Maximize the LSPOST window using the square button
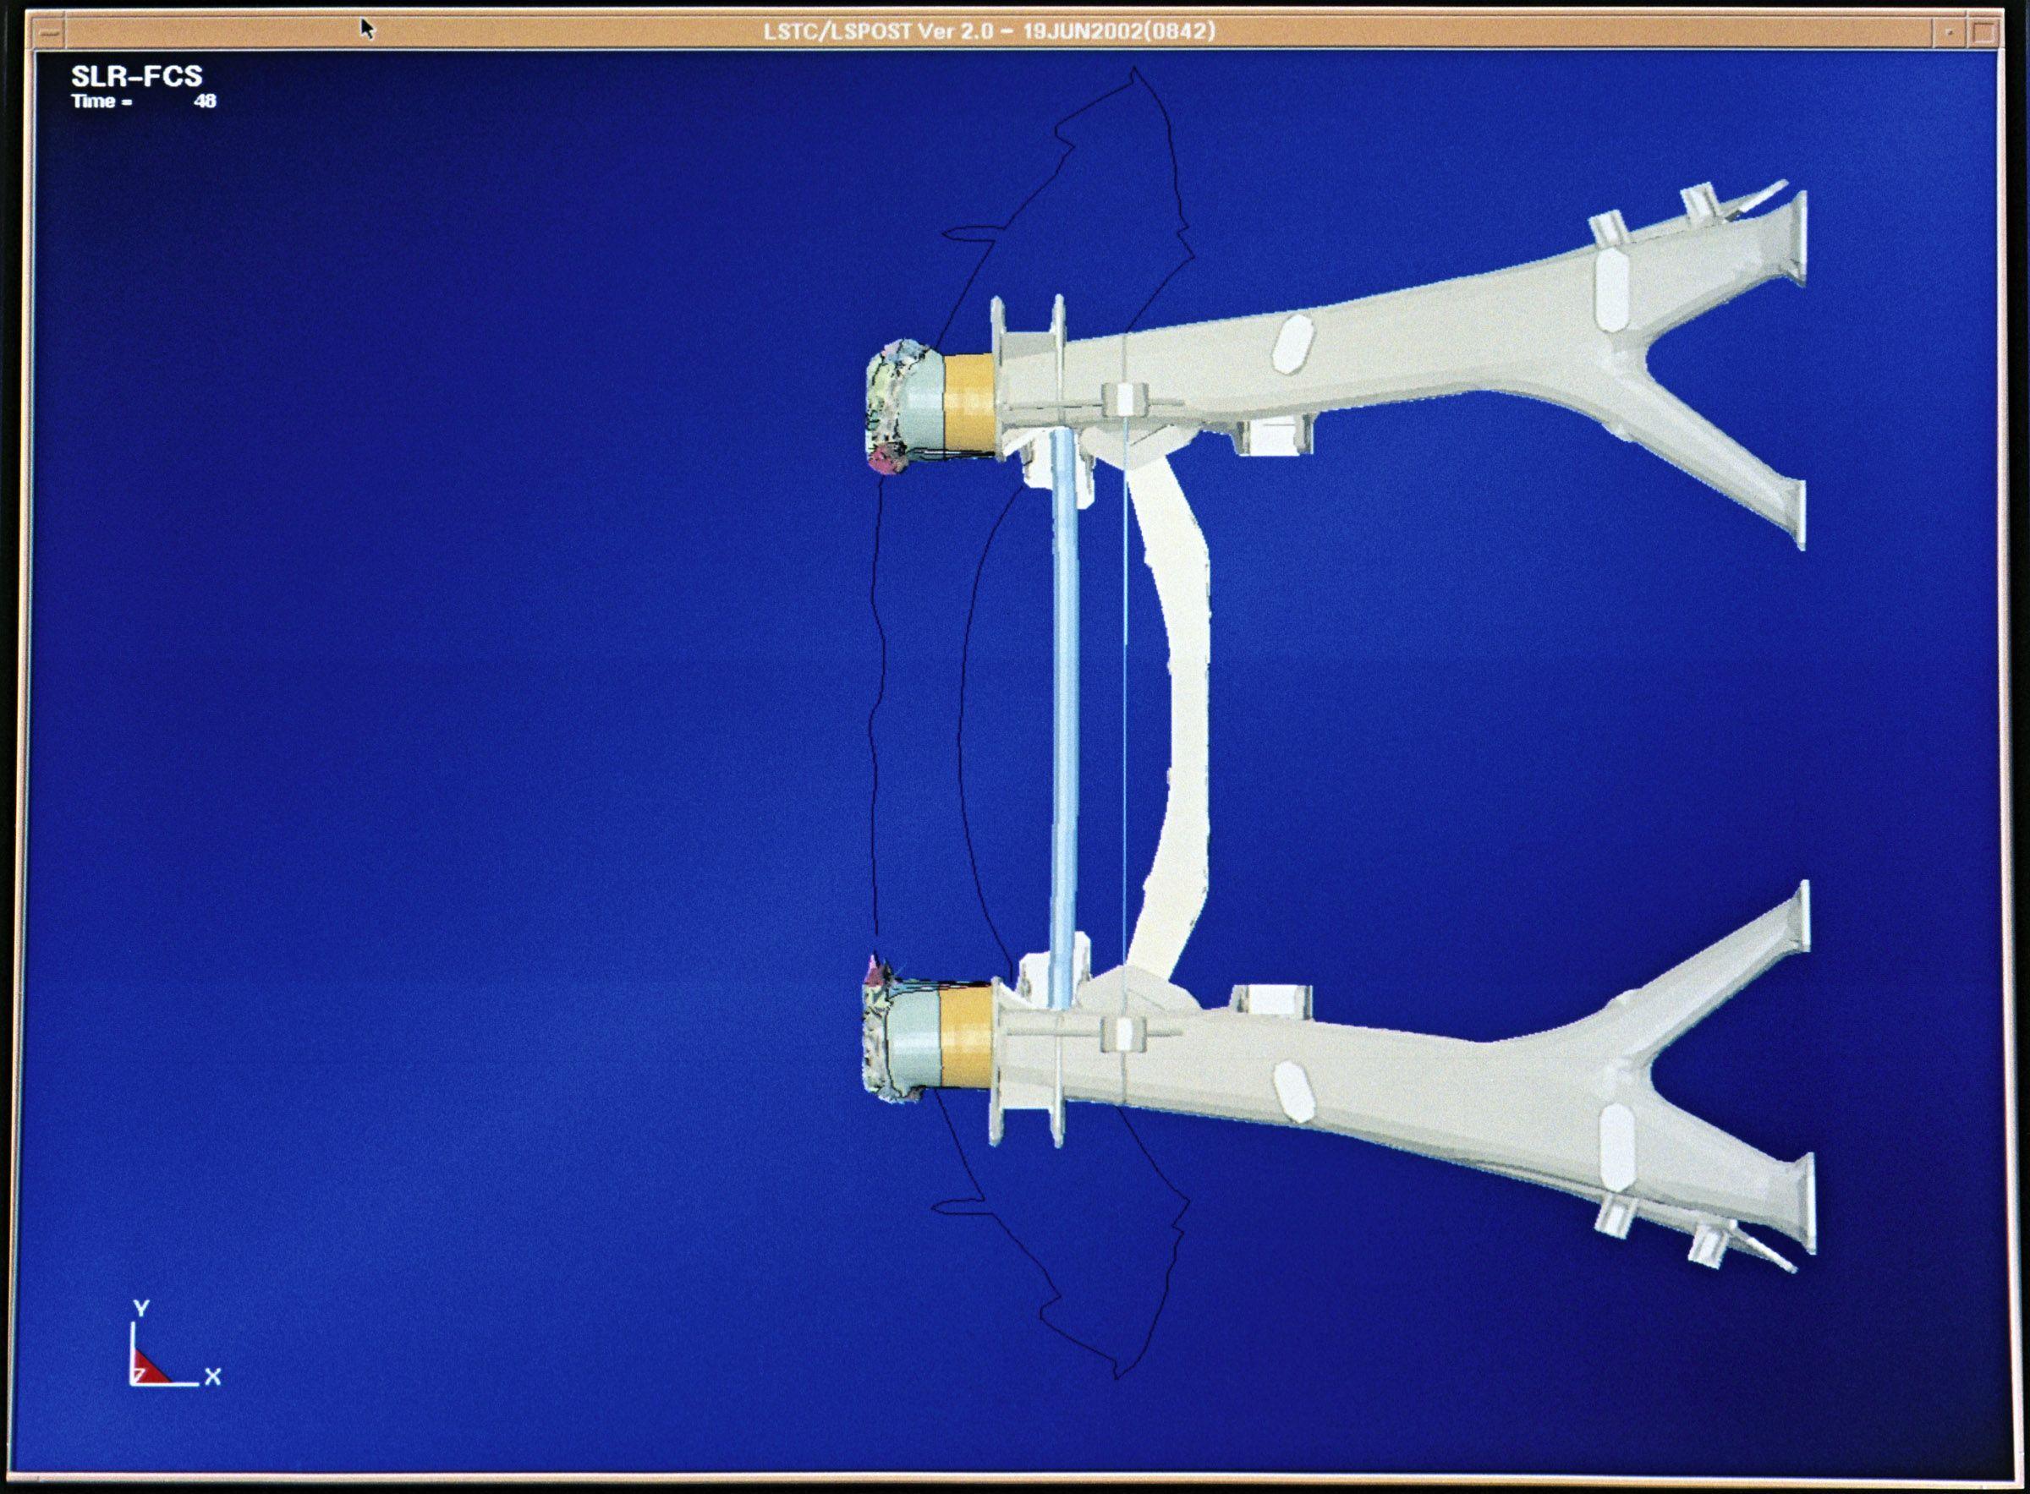 point(1982,34)
